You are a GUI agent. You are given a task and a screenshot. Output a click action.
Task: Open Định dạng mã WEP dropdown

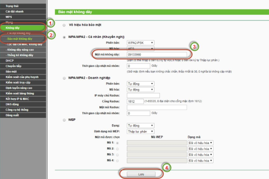pos(141,131)
